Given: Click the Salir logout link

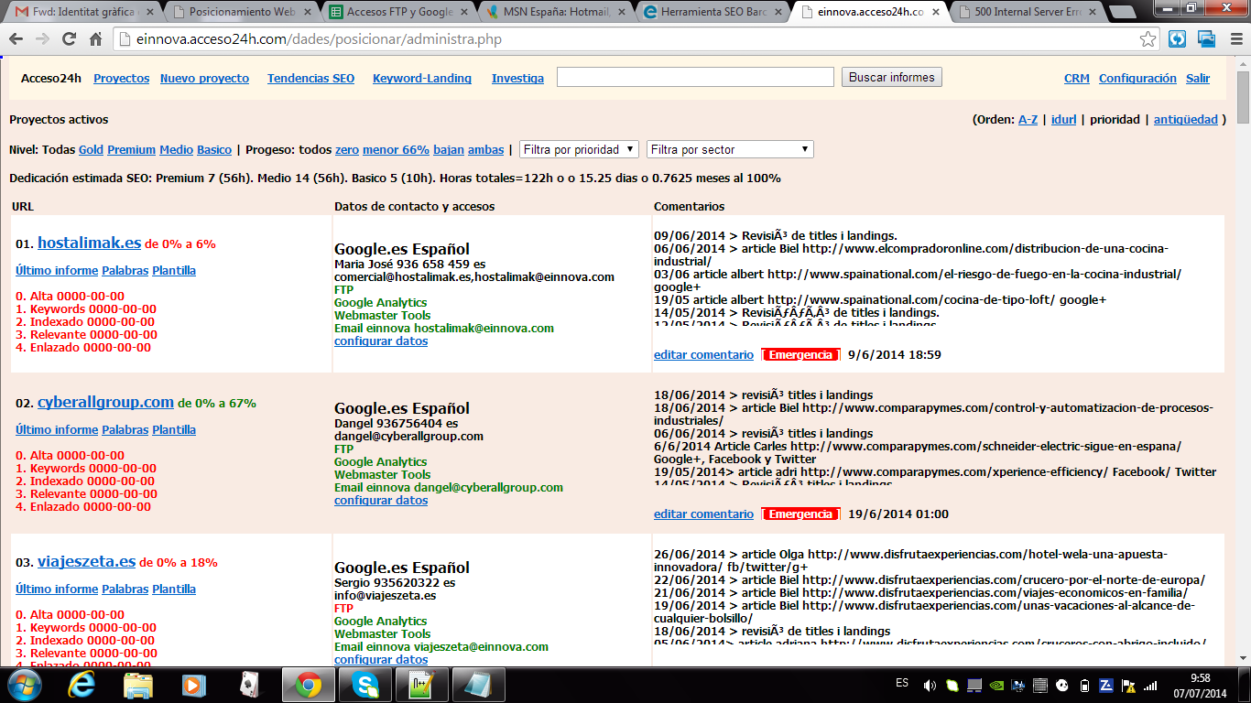Looking at the screenshot, I should click(x=1198, y=79).
